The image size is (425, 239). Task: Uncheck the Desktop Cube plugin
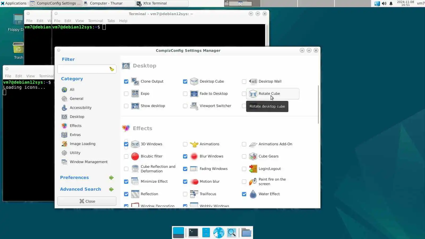(x=185, y=82)
